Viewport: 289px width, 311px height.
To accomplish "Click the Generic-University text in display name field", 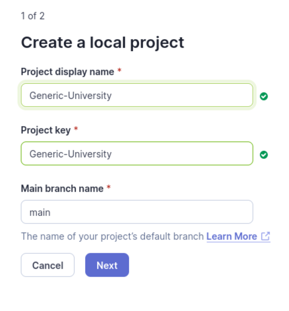I will tap(70, 96).
